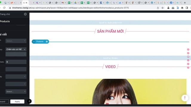Reload the page in browser
The width and height of the screenshot is (191, 107).
coord(4,8)
